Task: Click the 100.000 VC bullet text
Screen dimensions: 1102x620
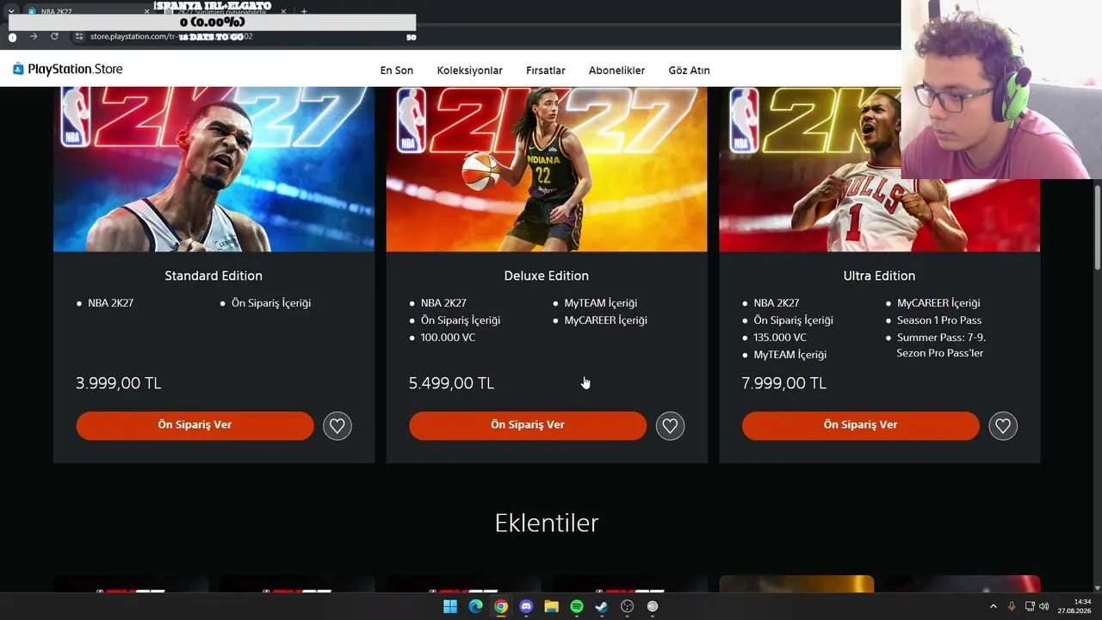Action: coord(448,338)
